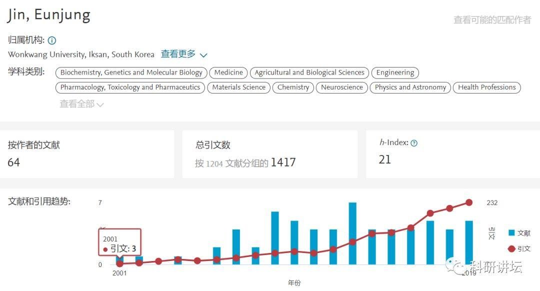The image size is (540, 291).
Task: Select the Engineering subject chip
Action: tap(395, 72)
